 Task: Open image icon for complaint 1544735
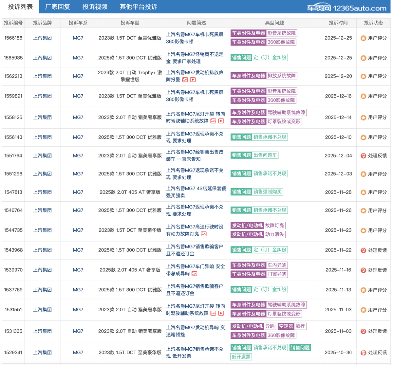click(x=204, y=234)
